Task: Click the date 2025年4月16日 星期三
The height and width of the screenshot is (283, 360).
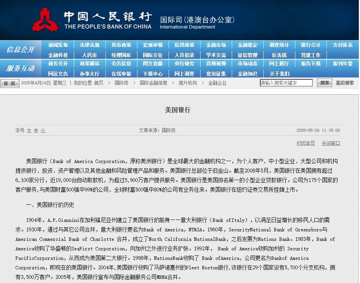Action: click(x=44, y=83)
